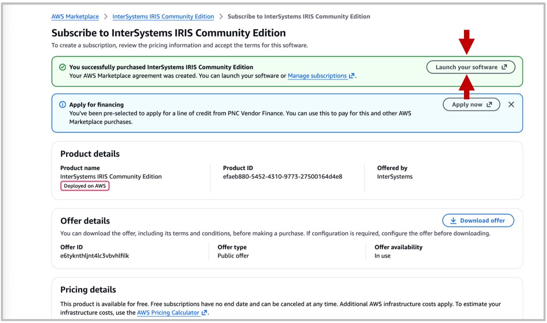Open Manage subscriptions
The image size is (547, 323).
click(x=319, y=75)
